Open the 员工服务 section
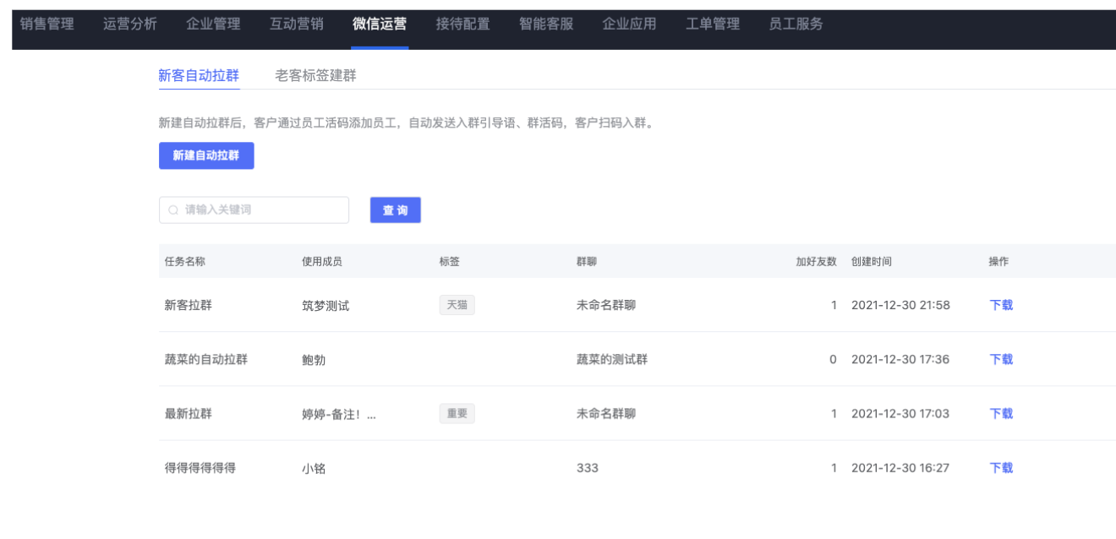The image size is (1116, 539). (796, 24)
